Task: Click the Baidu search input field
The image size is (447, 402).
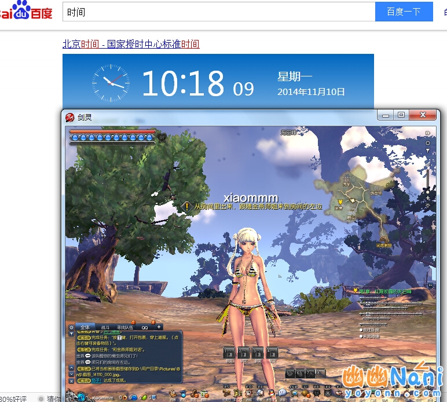Action: pos(219,12)
